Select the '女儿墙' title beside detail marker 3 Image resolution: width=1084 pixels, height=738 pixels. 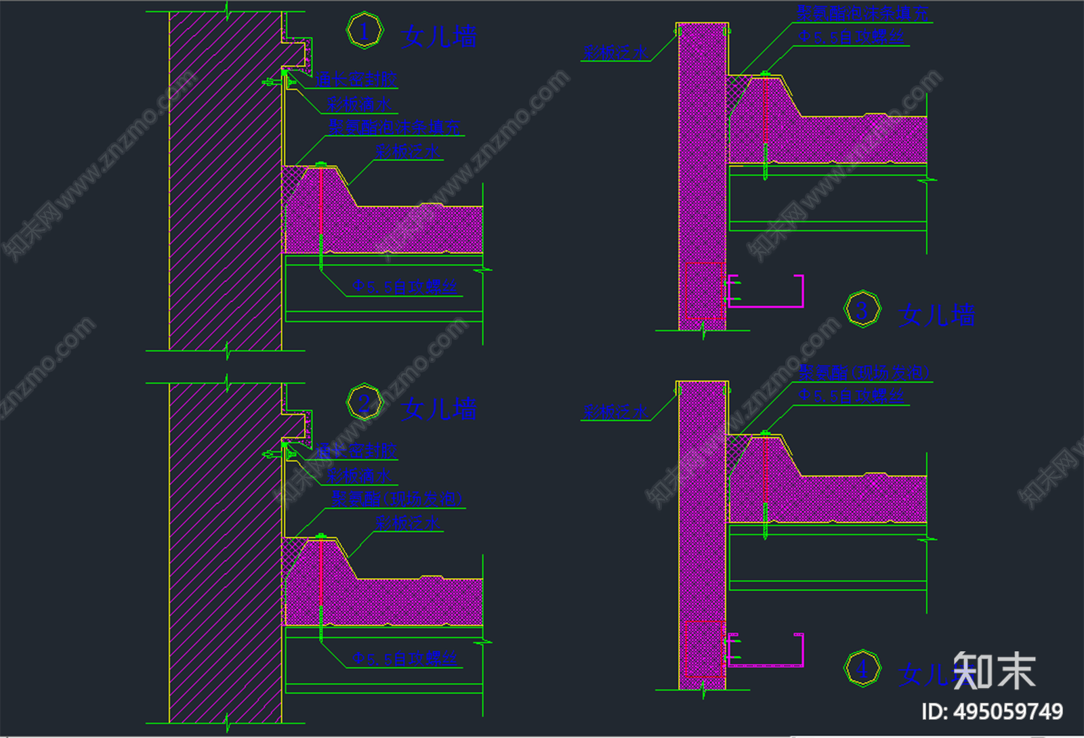[x=936, y=315]
